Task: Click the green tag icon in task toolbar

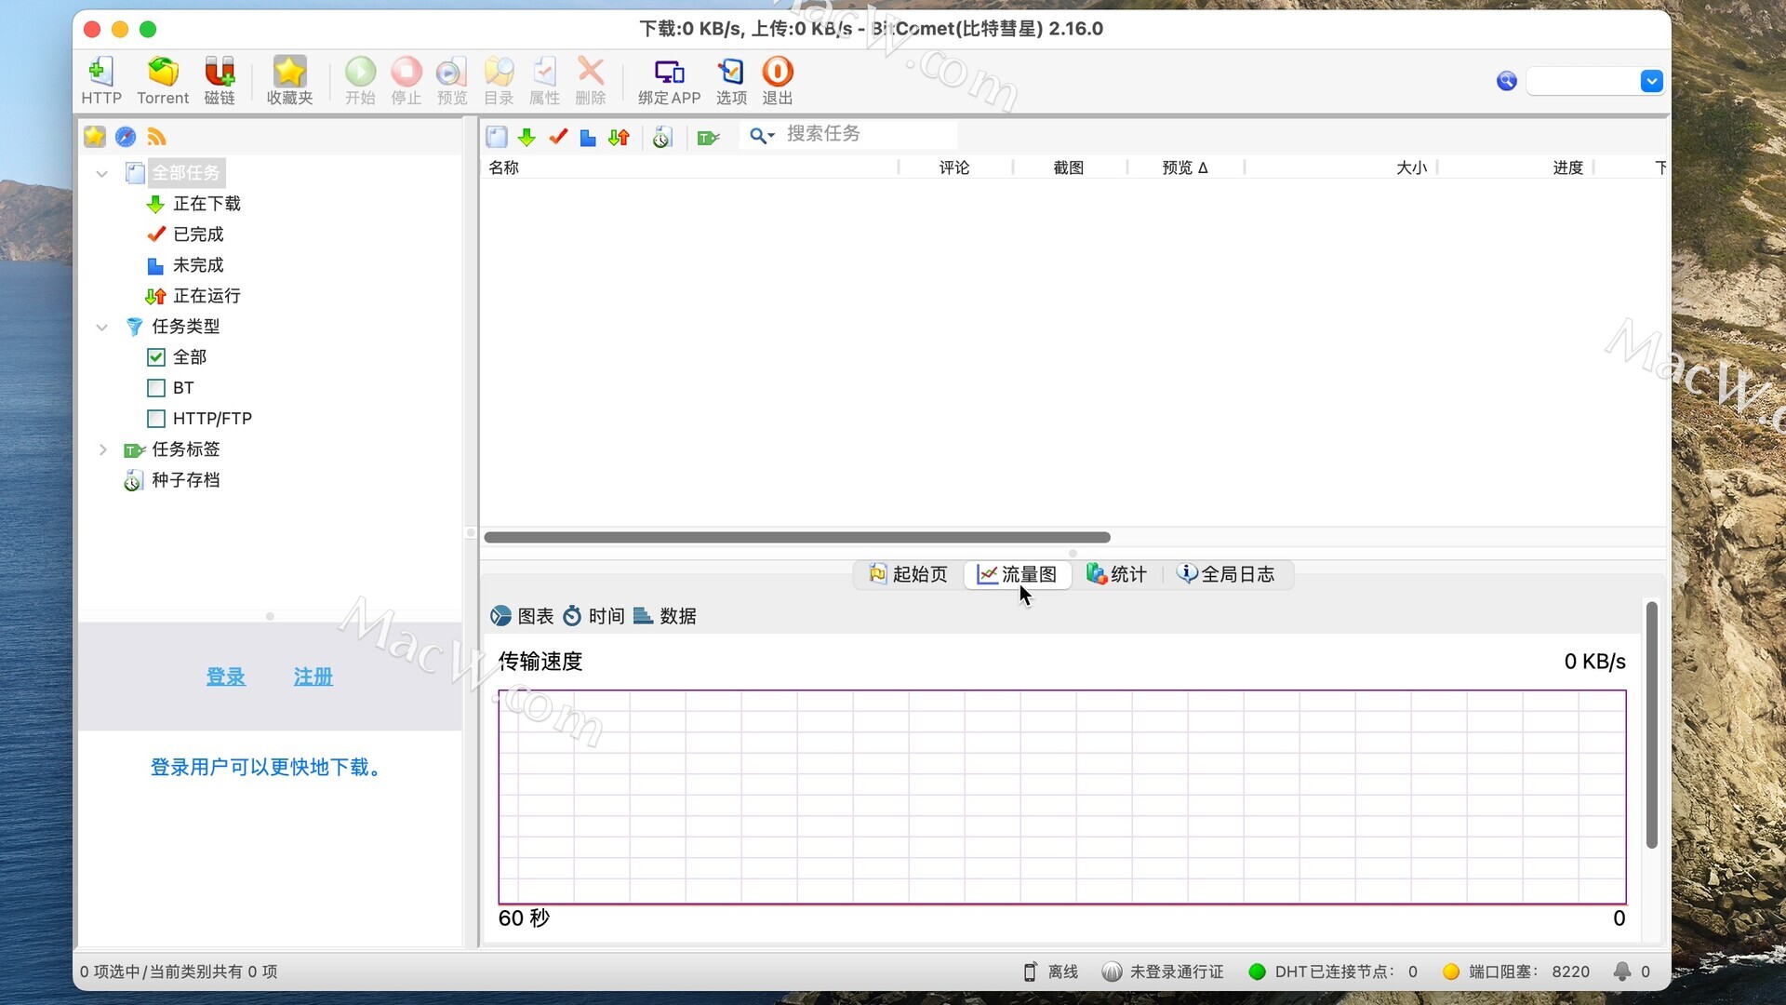Action: pyautogui.click(x=708, y=138)
